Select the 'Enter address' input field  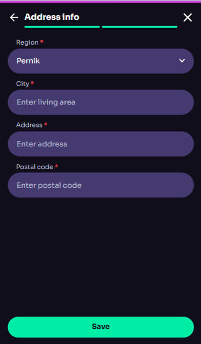point(101,144)
